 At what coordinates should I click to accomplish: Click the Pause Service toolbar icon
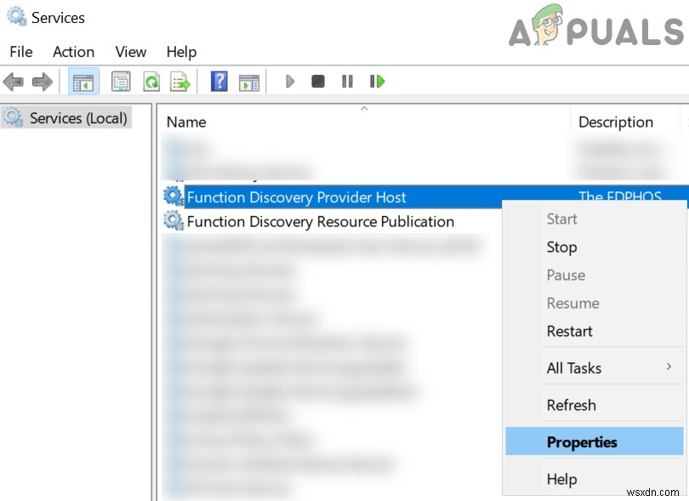pos(347,82)
